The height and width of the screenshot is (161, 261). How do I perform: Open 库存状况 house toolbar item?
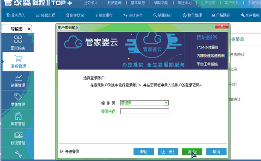75,15
